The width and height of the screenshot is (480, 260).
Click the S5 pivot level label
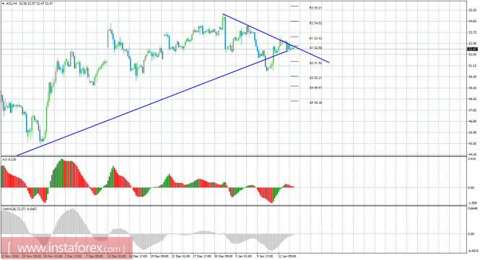point(315,103)
